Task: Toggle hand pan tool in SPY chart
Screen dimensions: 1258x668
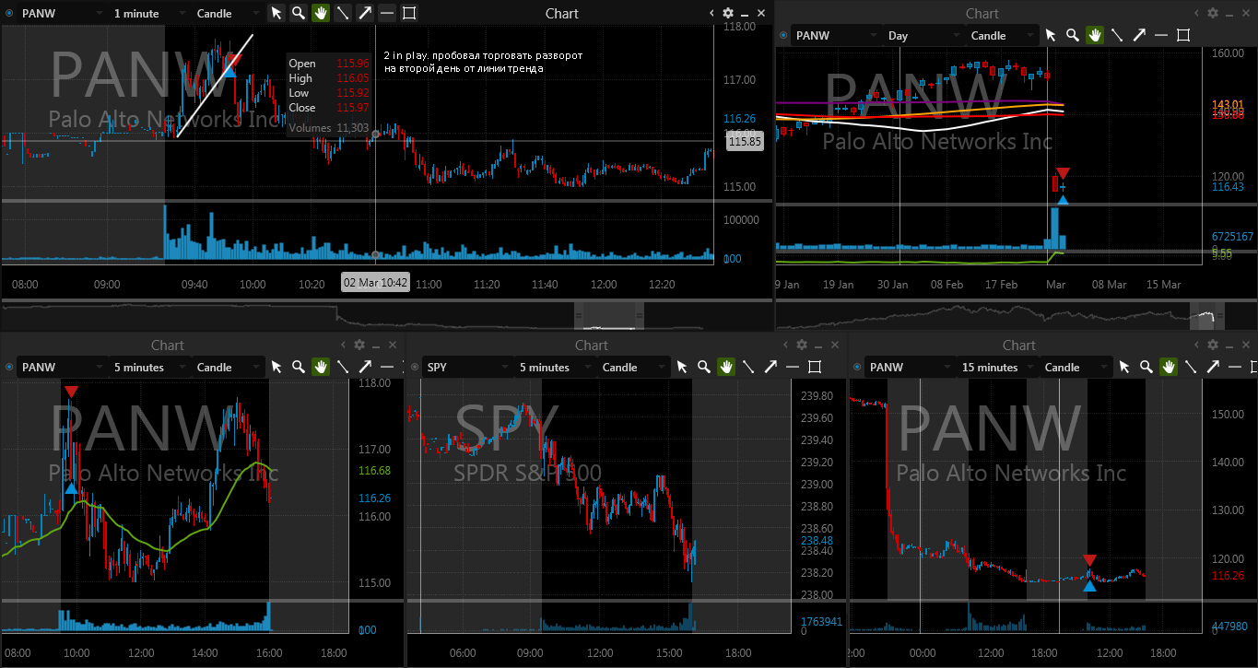Action: pyautogui.click(x=726, y=367)
